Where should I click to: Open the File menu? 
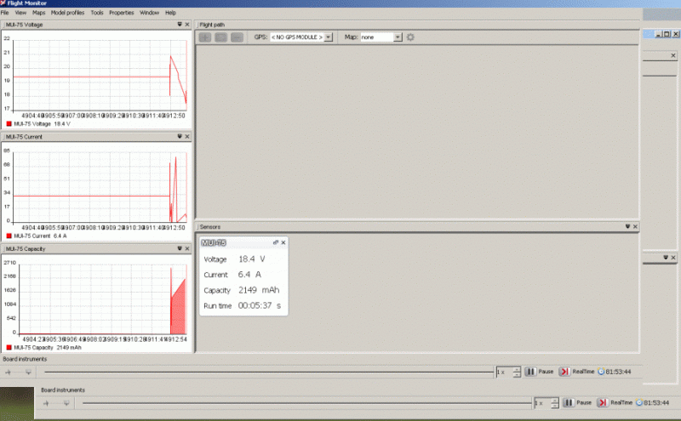pos(5,13)
